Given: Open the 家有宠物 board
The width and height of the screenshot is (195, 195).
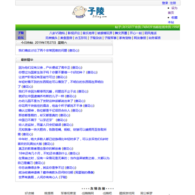Looking at the screenshot, I should click(125, 38).
